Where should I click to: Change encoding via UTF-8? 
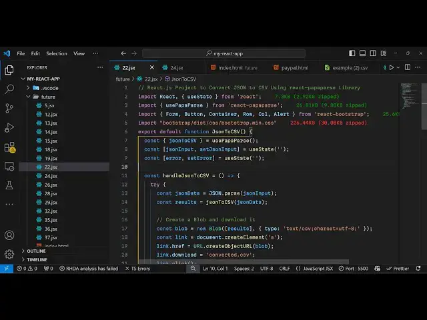tap(266, 269)
